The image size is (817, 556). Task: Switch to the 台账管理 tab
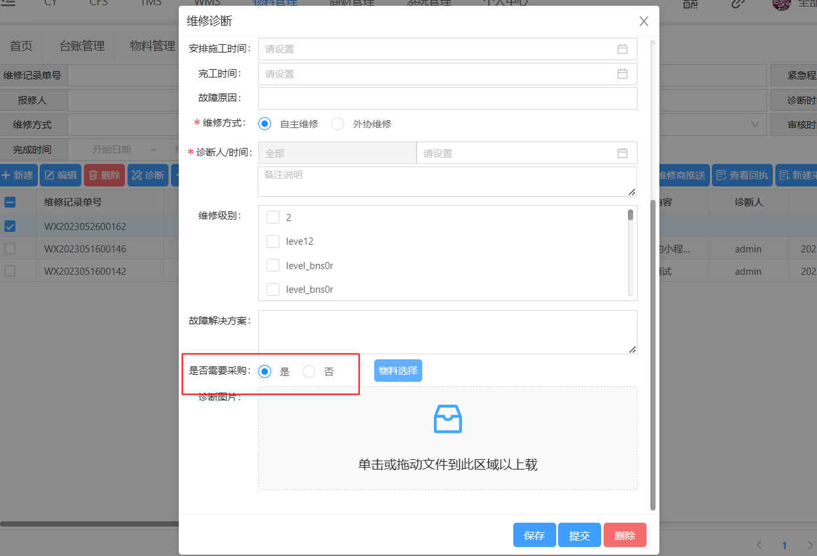[82, 46]
